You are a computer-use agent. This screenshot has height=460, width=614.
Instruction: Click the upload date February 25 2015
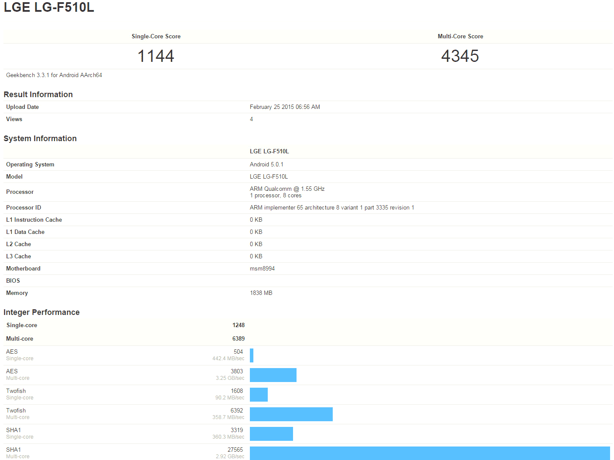tap(285, 107)
